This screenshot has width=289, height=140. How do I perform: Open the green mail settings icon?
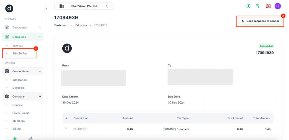[x=257, y=6]
